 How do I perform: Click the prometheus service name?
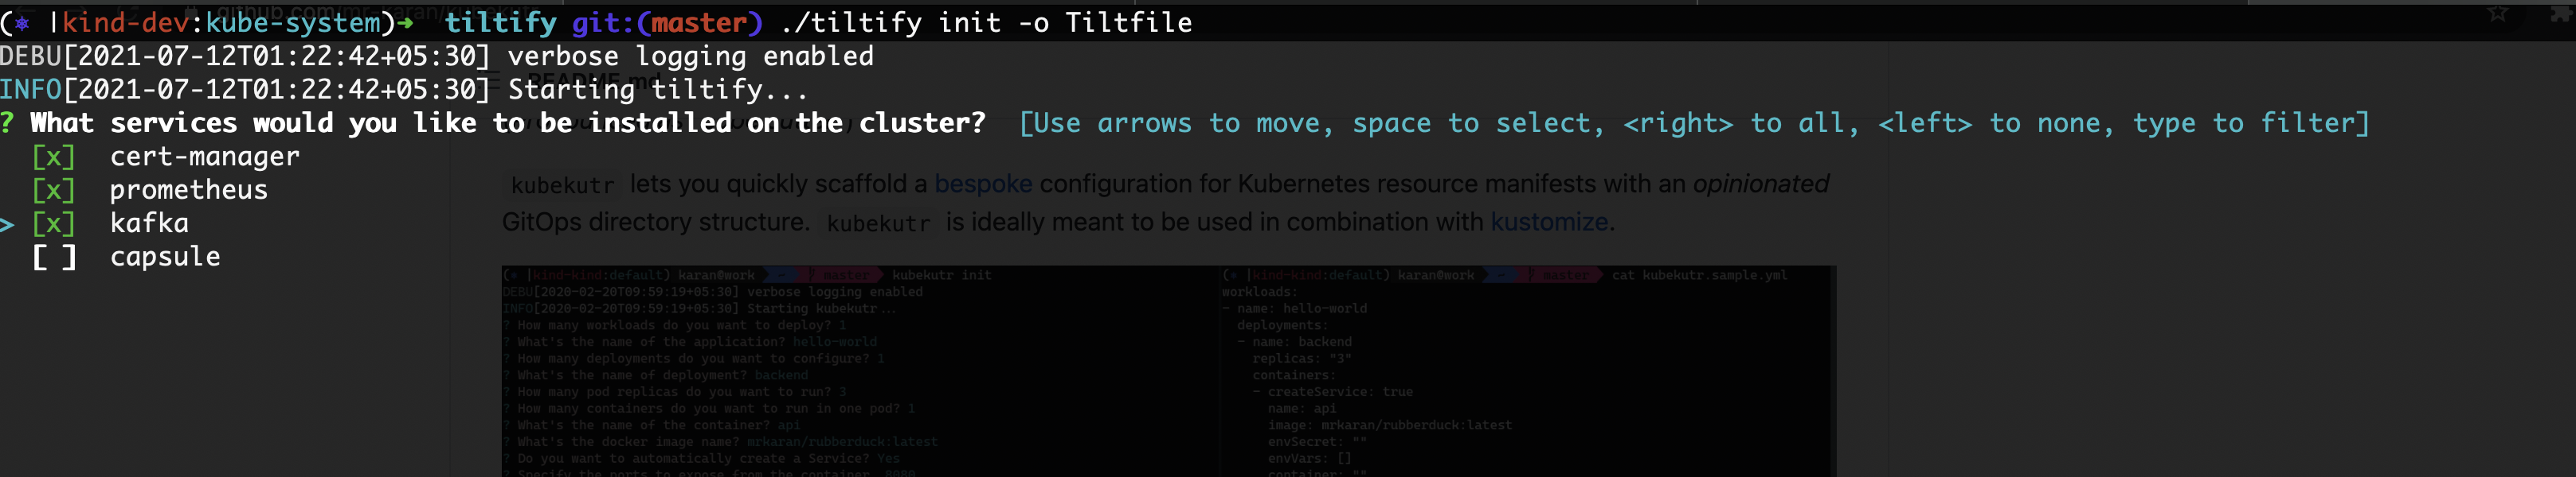click(189, 189)
